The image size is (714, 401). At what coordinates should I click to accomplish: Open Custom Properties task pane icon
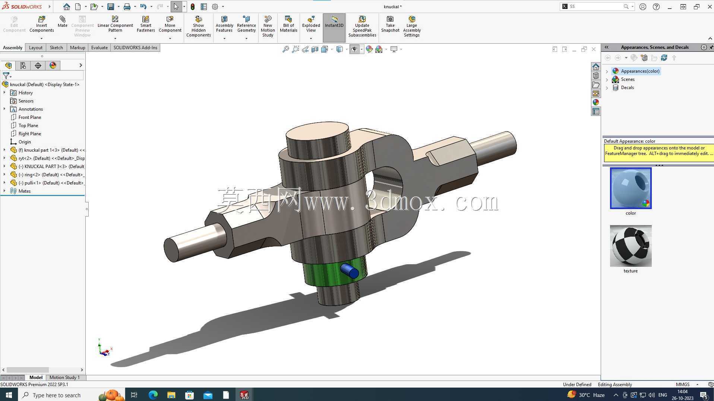click(596, 111)
